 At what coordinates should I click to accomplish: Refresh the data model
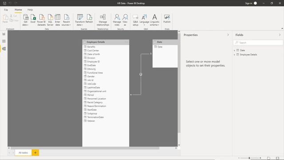point(89,19)
